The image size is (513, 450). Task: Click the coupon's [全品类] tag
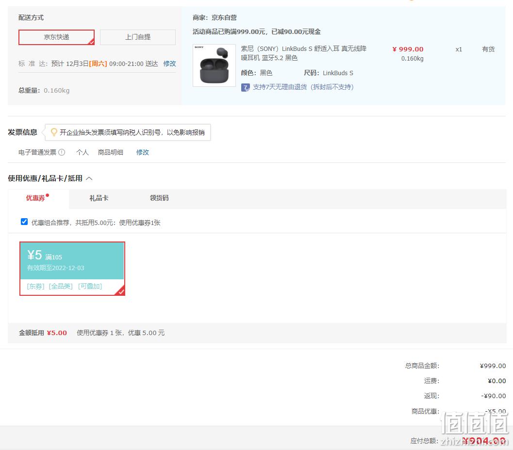point(61,286)
